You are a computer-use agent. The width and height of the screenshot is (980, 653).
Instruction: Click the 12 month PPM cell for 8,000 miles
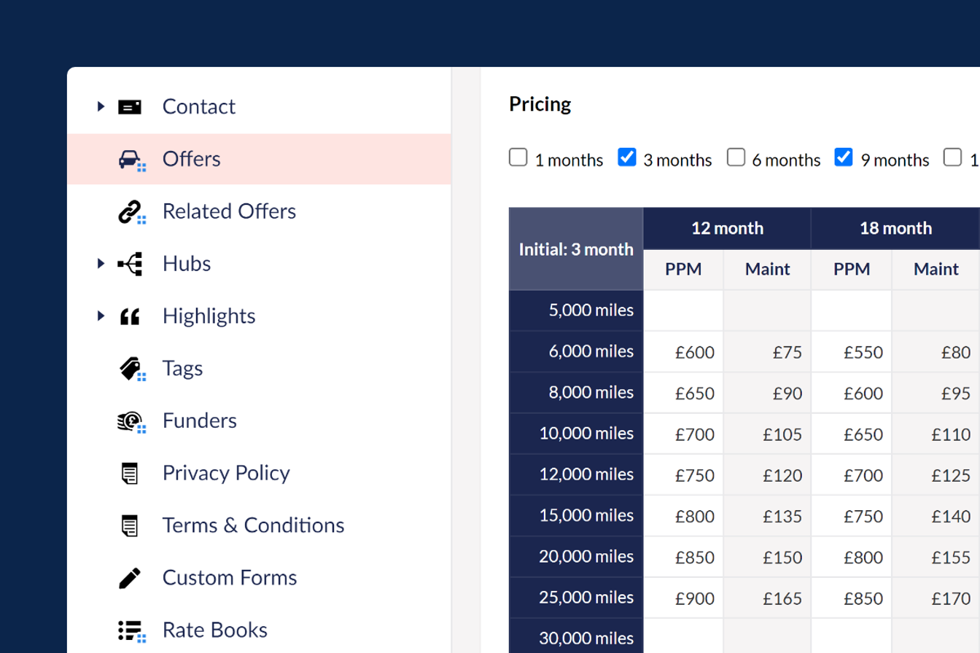[x=684, y=393]
